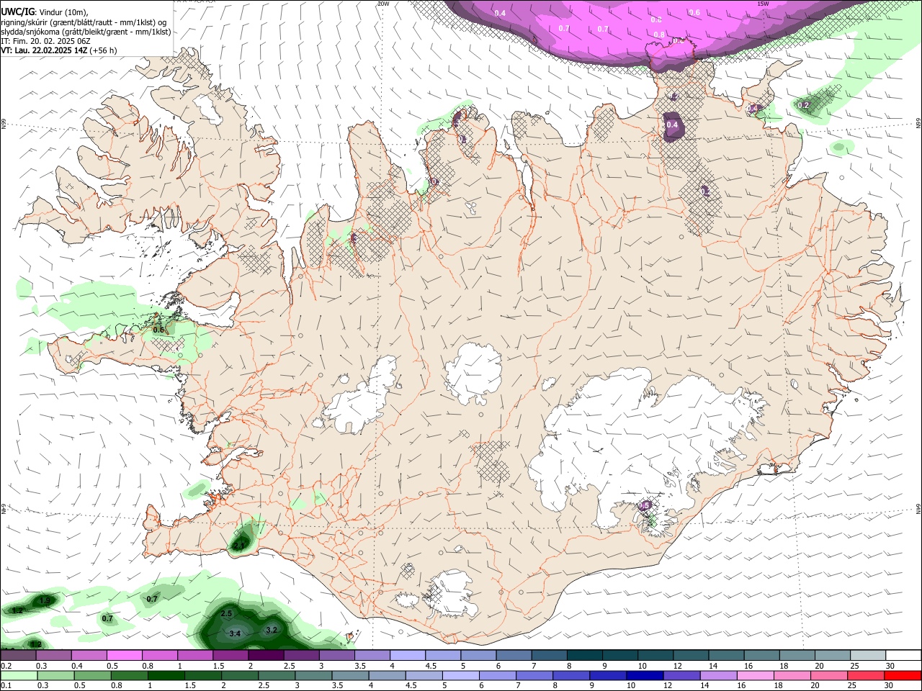
Task: Click the "(+56 h)" forecast offset text
Action: click(x=103, y=50)
